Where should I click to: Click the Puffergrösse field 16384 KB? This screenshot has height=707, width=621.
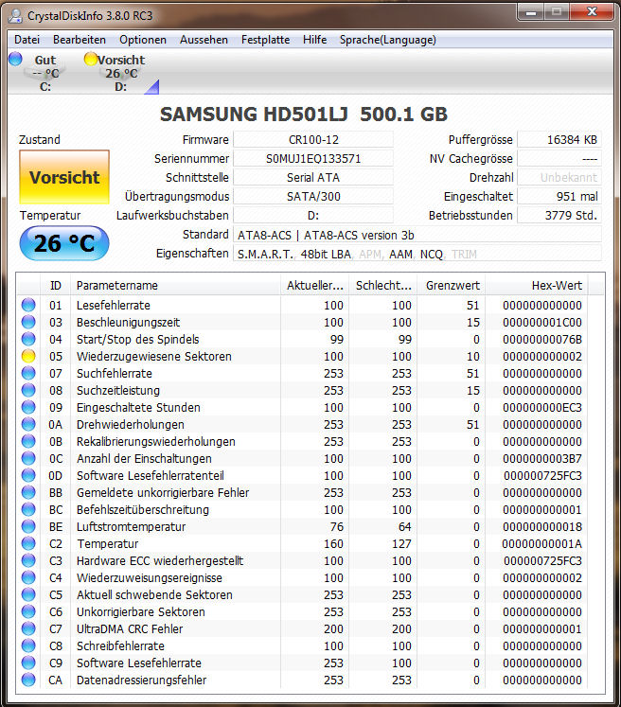click(559, 140)
